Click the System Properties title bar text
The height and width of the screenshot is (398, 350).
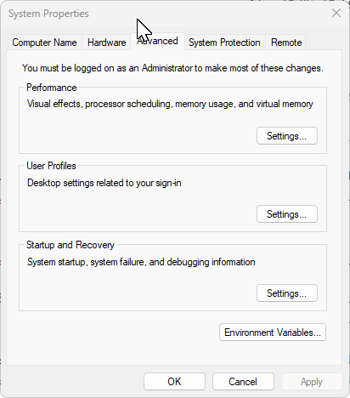(x=48, y=14)
